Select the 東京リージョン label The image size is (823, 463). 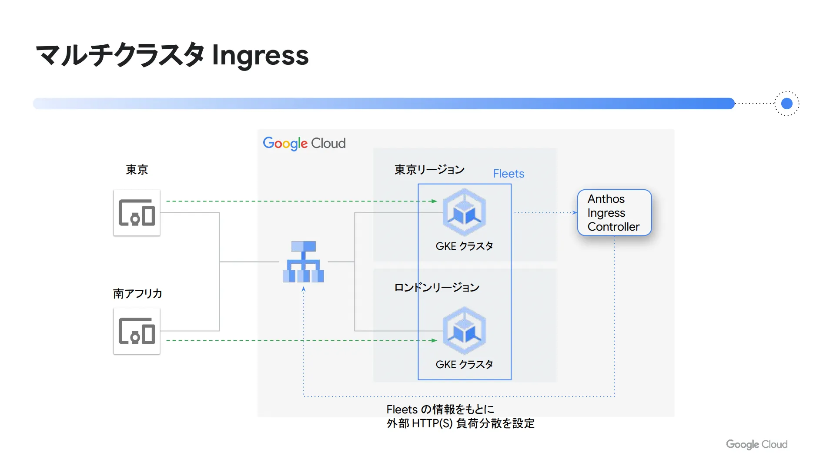pos(429,170)
